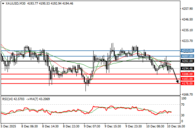Click 4235.10 on the price axis

(x=187, y=30)
